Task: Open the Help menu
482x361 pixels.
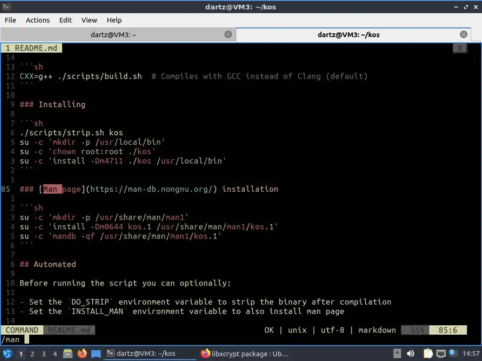Action: pyautogui.click(x=114, y=20)
